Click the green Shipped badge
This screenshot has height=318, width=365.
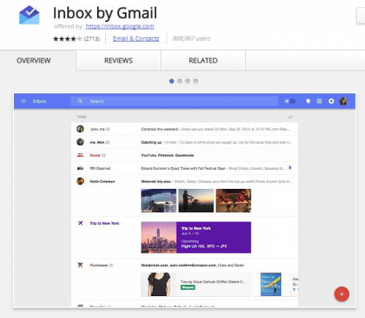[x=188, y=287]
